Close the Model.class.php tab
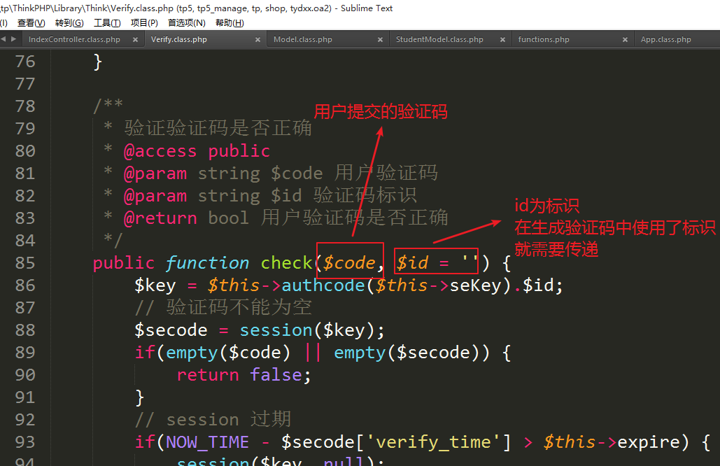The width and height of the screenshot is (720, 466). (381, 40)
